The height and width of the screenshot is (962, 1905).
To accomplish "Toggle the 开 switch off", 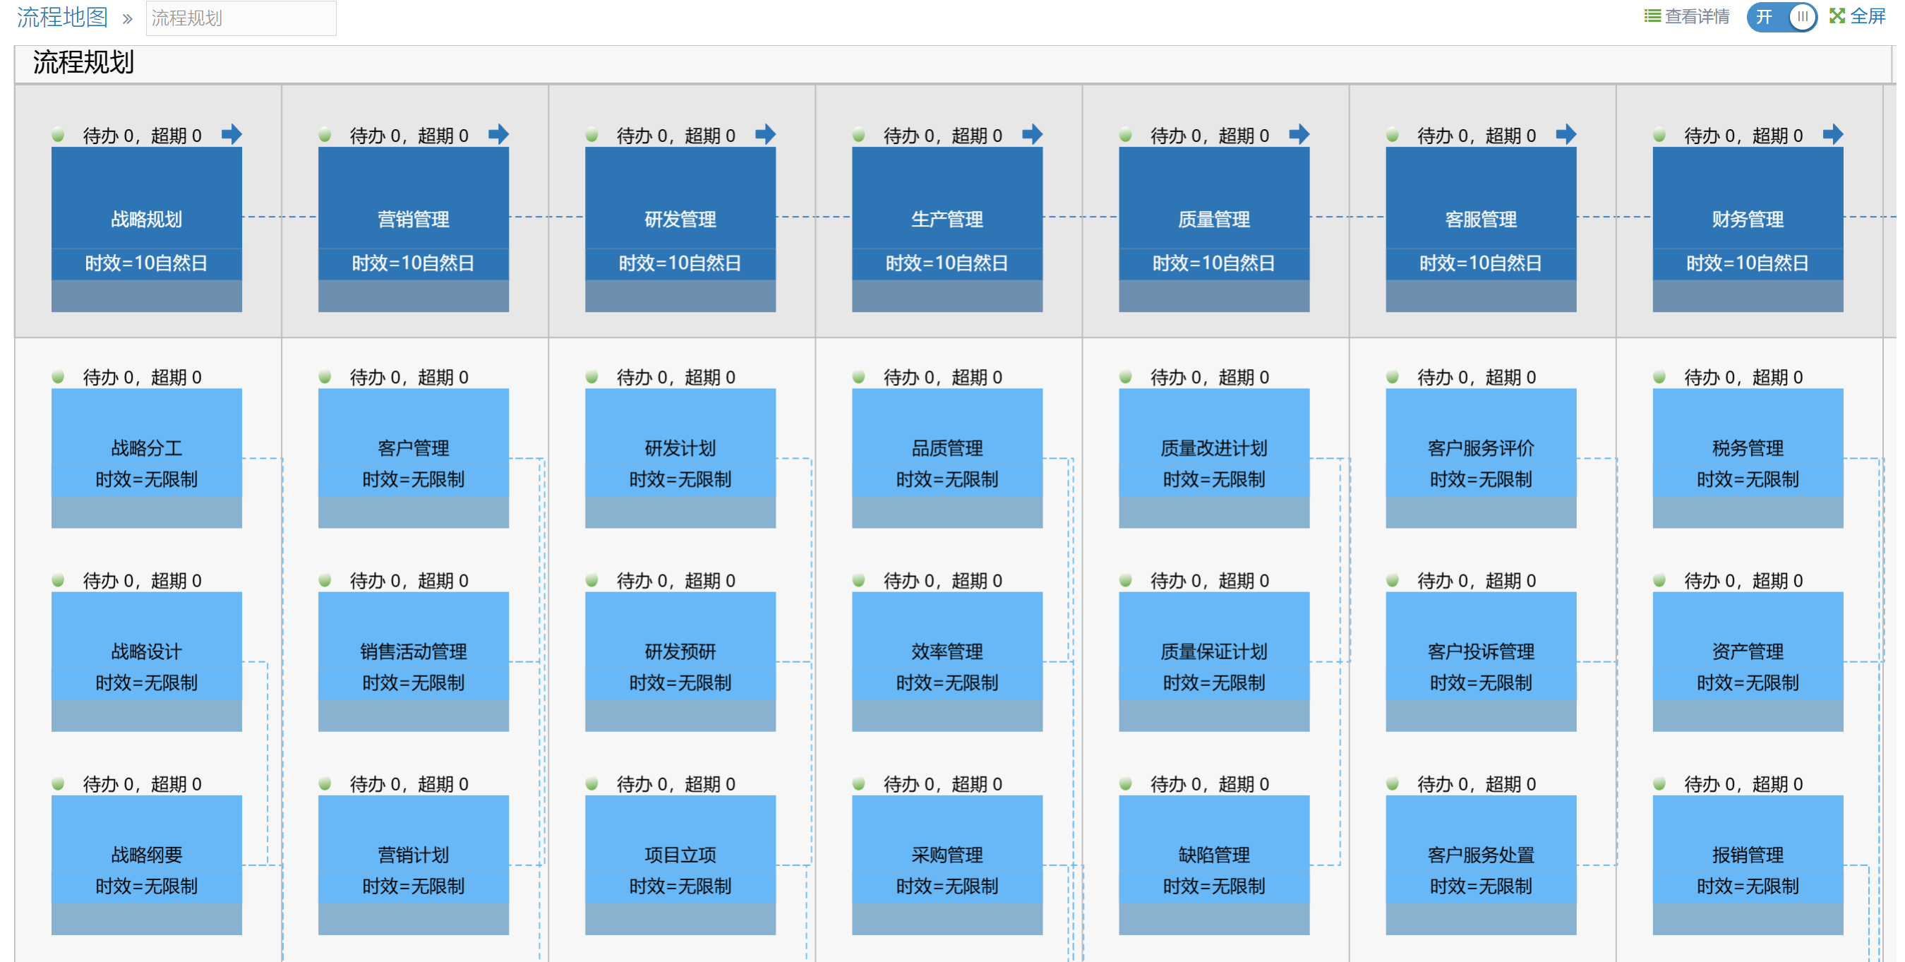I will pos(1781,17).
